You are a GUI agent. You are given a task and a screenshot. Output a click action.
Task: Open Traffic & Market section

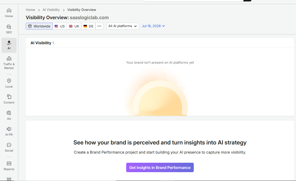click(x=9, y=63)
